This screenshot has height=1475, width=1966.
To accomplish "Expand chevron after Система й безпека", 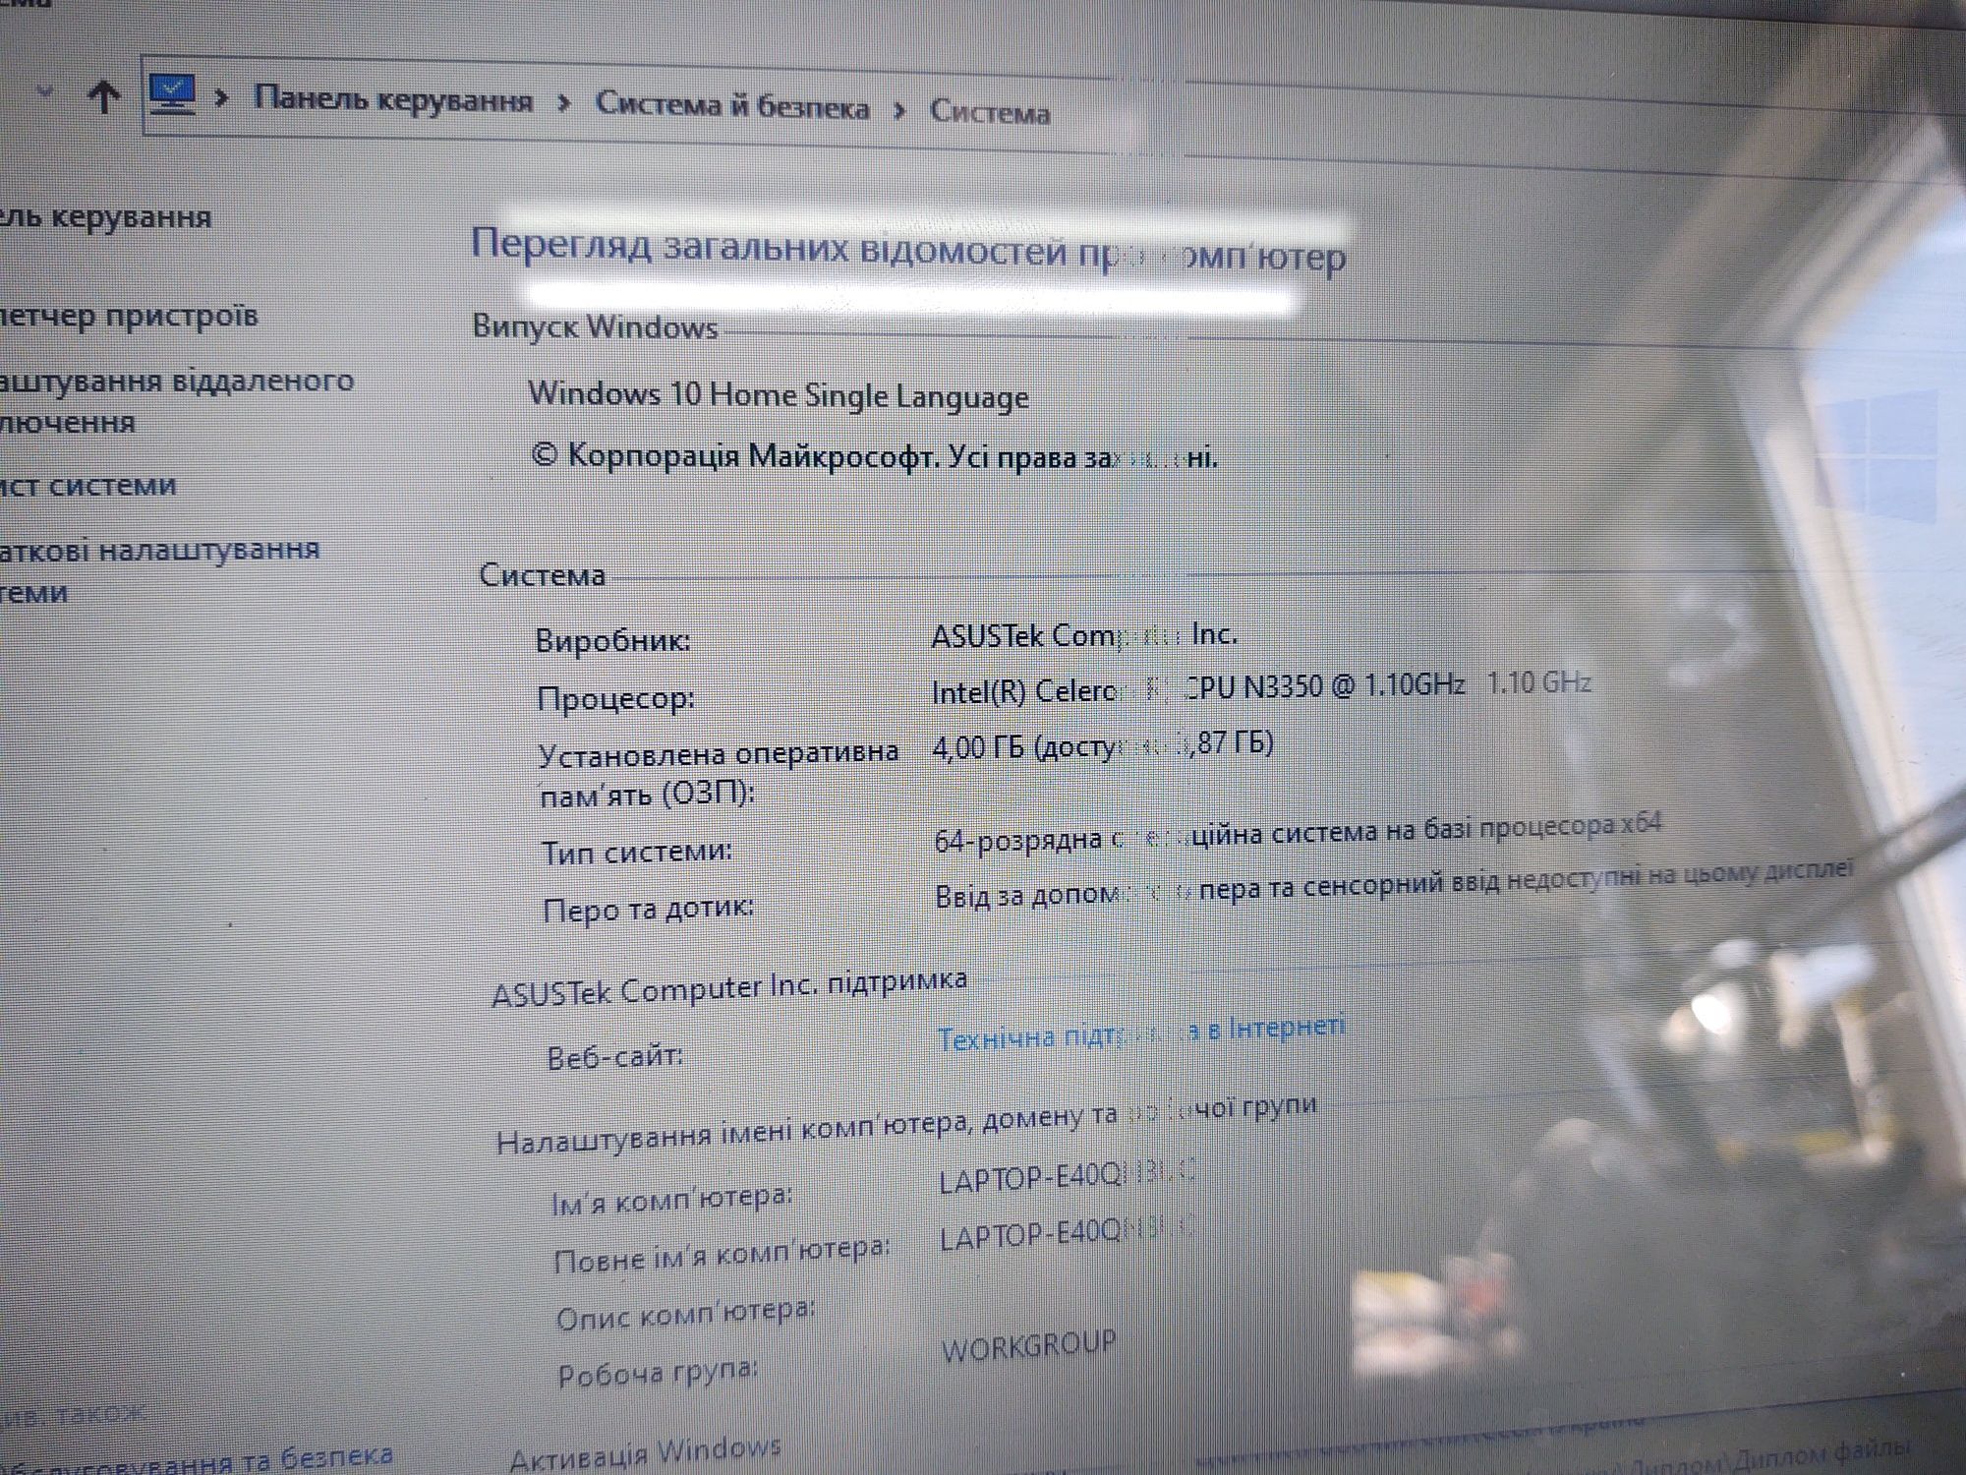I will tap(900, 111).
